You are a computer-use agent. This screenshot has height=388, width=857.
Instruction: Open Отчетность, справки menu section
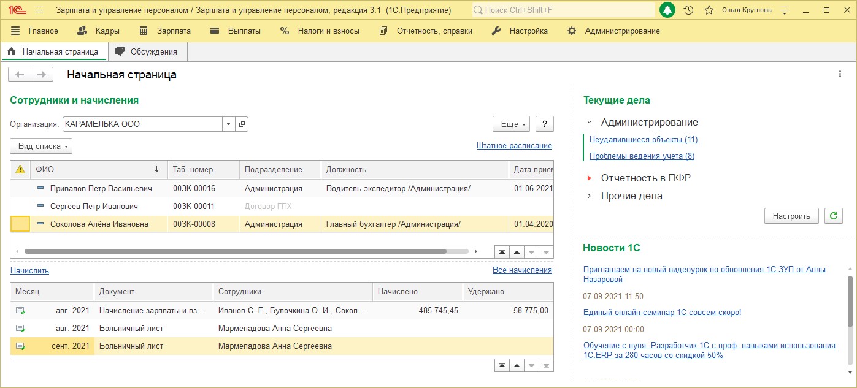426,31
